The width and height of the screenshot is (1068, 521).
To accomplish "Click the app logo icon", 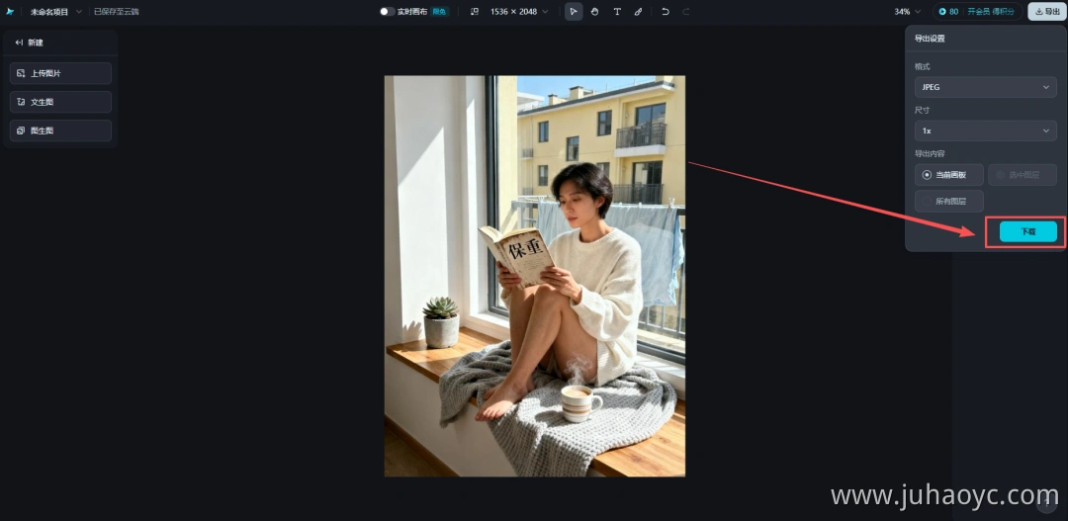I will click(x=10, y=12).
